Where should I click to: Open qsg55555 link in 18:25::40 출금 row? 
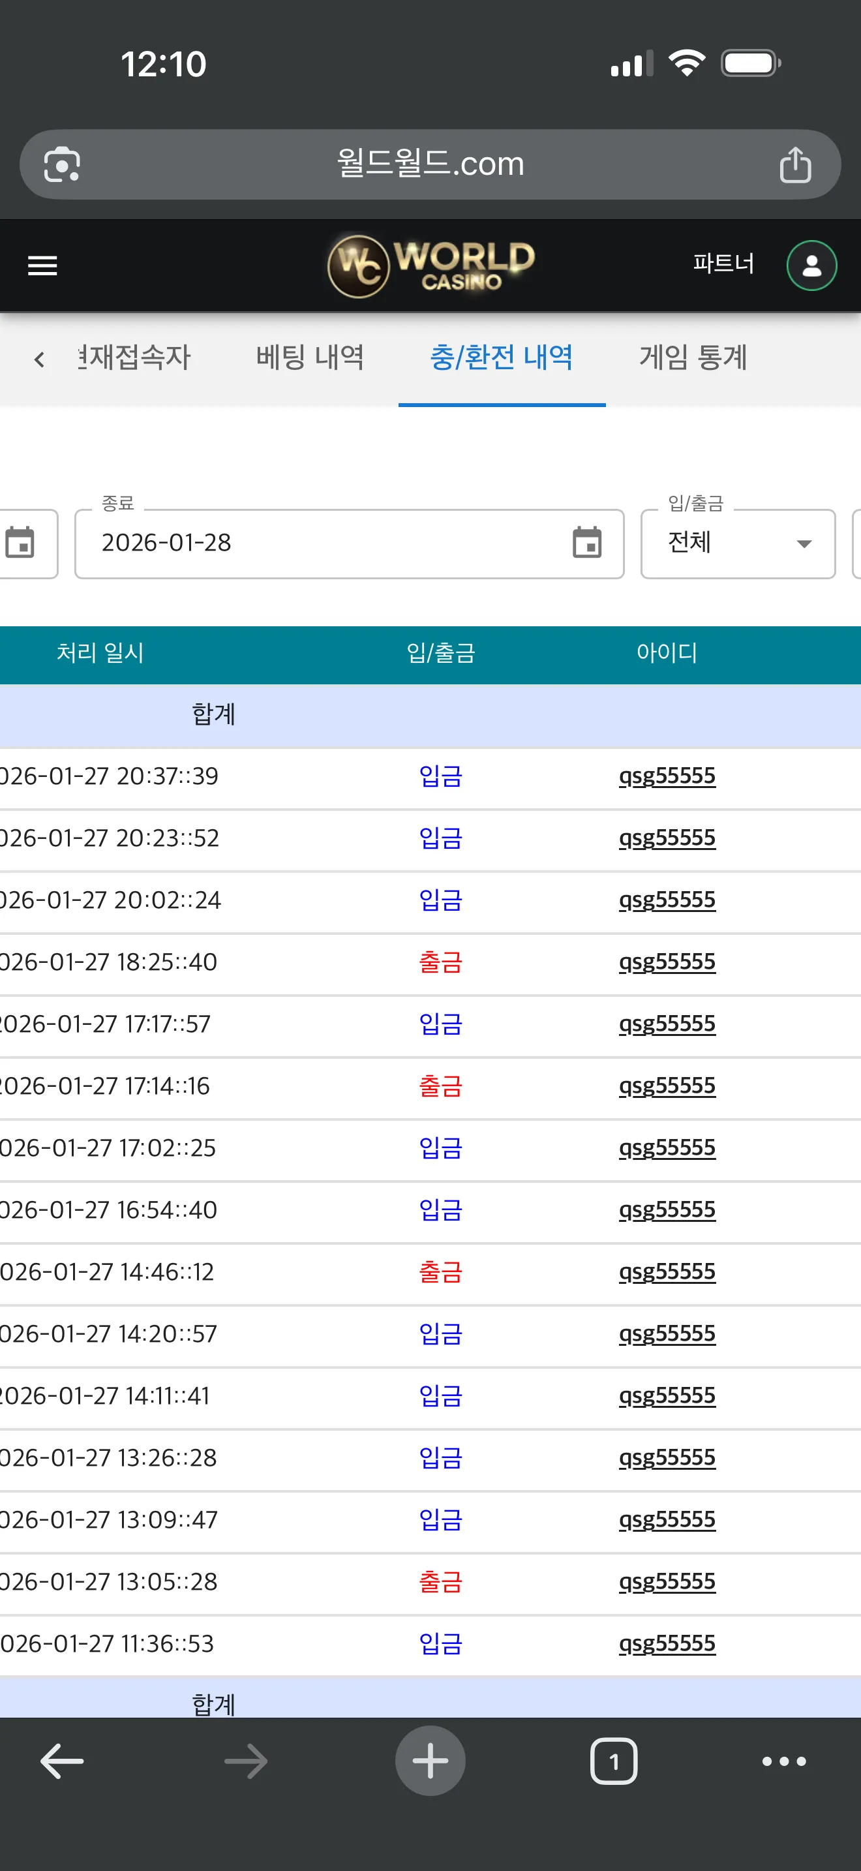(667, 962)
